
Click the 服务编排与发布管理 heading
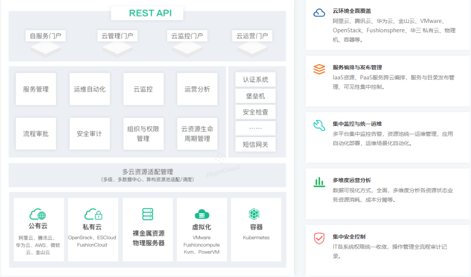357,67
